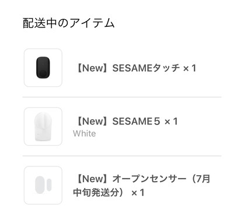Open the black SESAME Touch product image
The image size is (244, 223).
click(43, 68)
